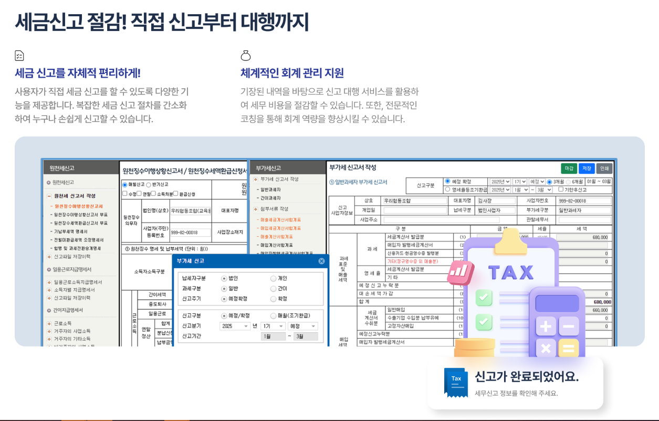The height and width of the screenshot is (421, 659).
Task: Click the orange bullet icon beside 근로소득
Action: [48, 324]
